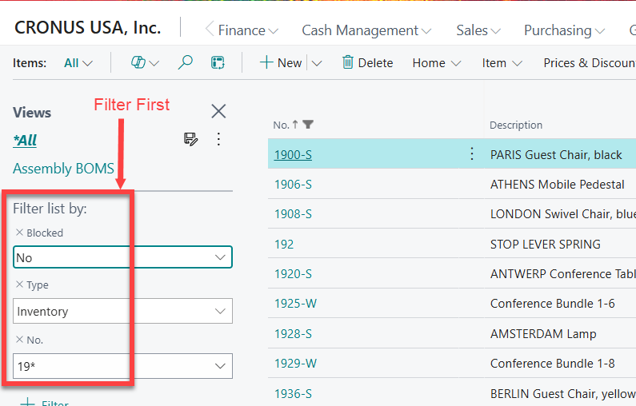Select the Assembly BOMS view

point(64,168)
